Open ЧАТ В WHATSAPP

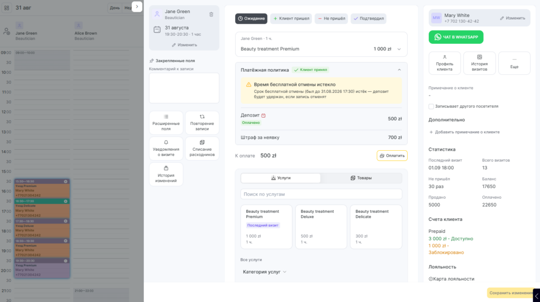pyautogui.click(x=456, y=37)
